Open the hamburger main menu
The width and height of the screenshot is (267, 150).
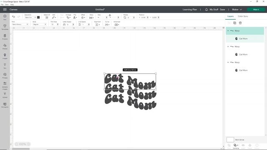point(5,10)
